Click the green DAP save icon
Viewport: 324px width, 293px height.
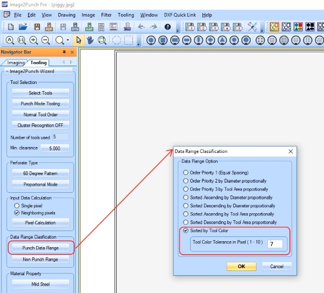pyautogui.click(x=89, y=27)
